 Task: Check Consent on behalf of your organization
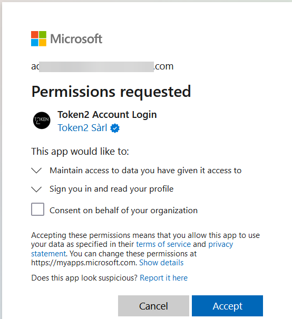pyautogui.click(x=37, y=209)
